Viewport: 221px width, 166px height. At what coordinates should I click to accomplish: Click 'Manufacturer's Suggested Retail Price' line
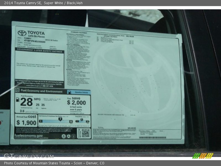pyautogui.click(x=115, y=35)
